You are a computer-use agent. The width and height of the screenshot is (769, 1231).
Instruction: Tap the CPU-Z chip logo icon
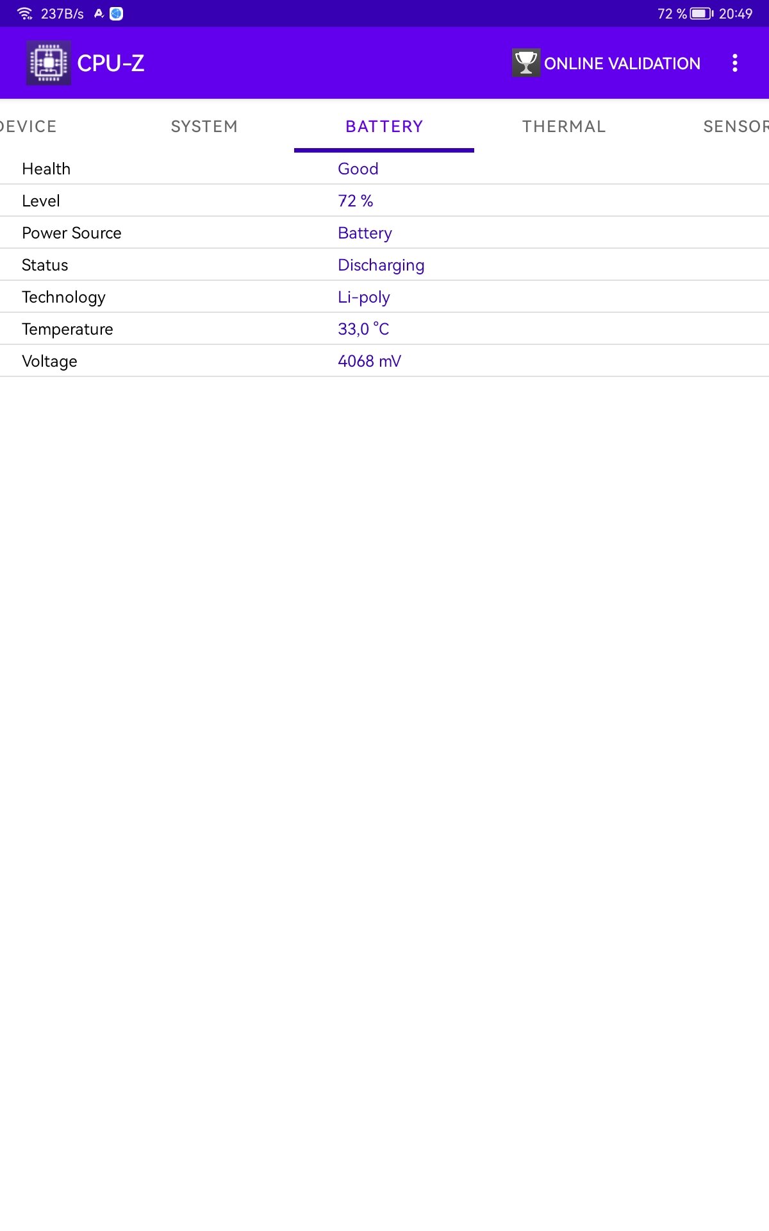tap(49, 63)
